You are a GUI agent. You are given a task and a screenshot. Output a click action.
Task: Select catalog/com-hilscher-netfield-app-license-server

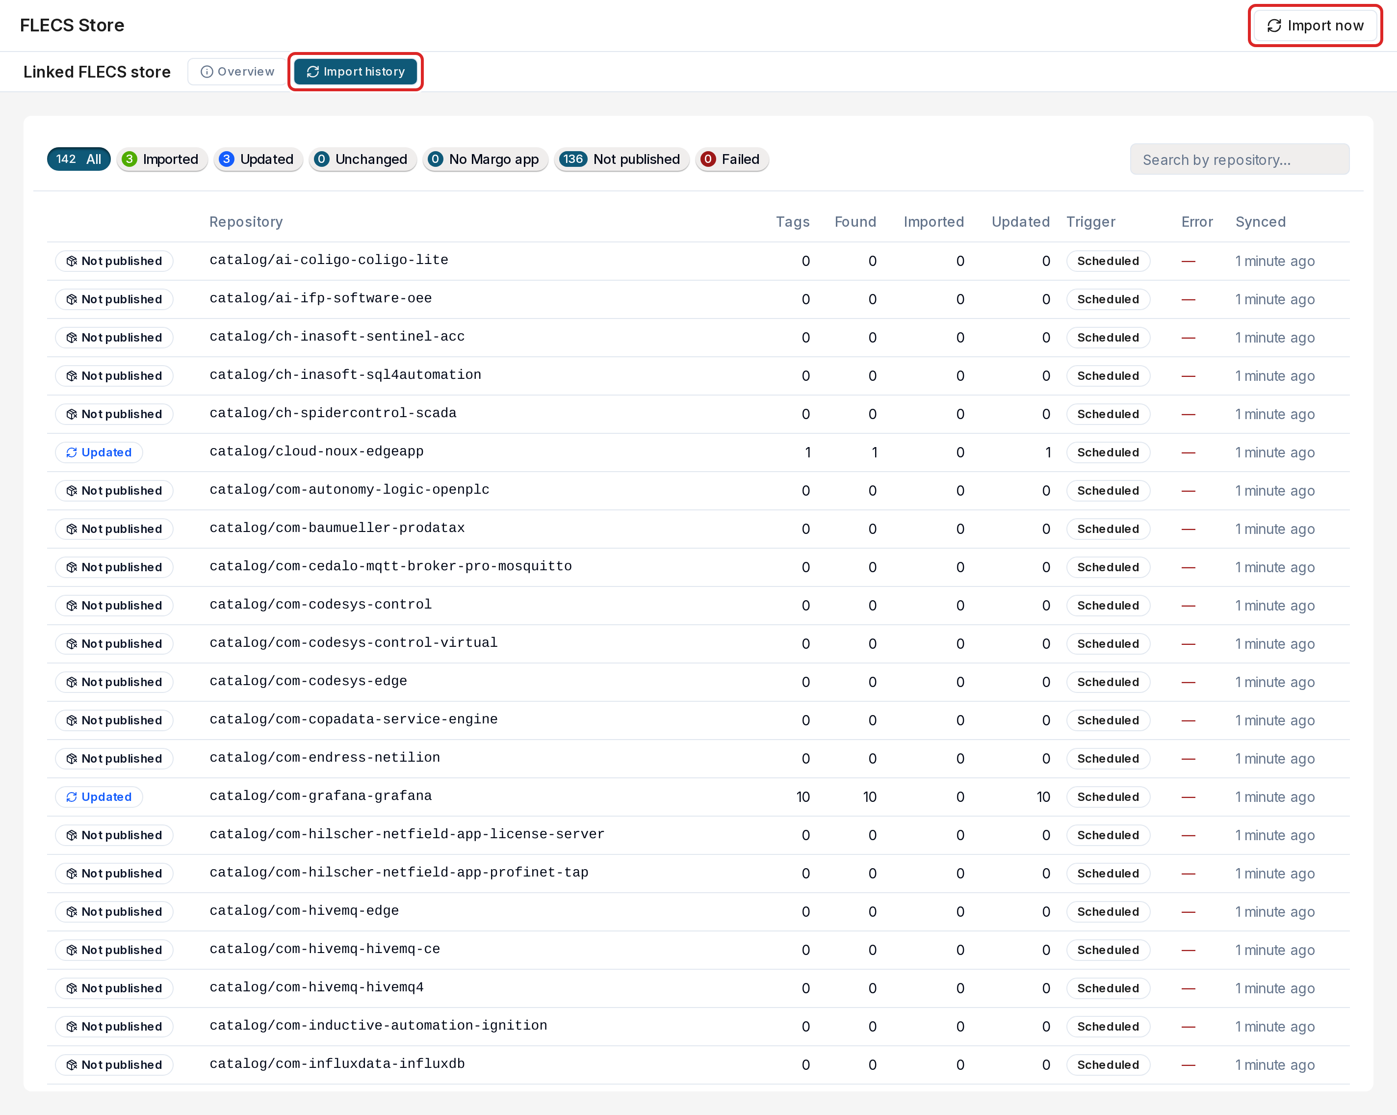(x=407, y=834)
